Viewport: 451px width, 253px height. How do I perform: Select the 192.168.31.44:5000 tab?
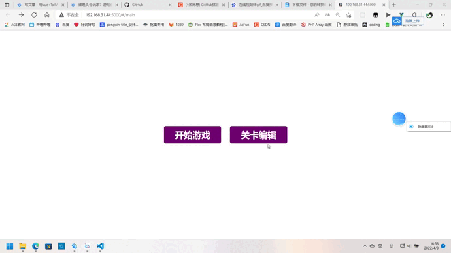coord(362,5)
